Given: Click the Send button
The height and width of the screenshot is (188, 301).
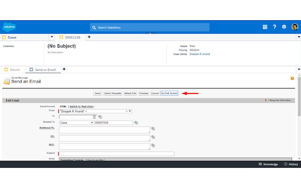Looking at the screenshot, I should (x=97, y=93).
